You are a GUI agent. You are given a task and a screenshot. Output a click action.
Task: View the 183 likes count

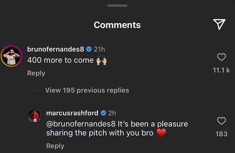click(222, 134)
